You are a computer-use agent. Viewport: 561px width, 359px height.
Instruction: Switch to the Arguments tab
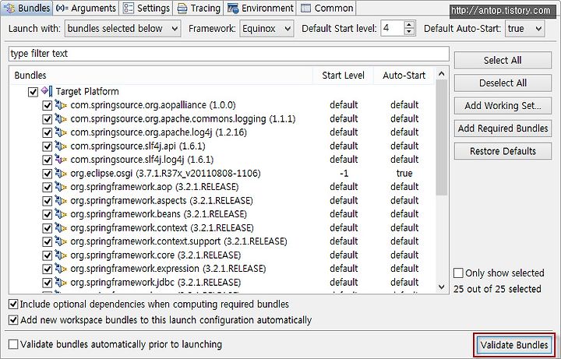(x=86, y=8)
